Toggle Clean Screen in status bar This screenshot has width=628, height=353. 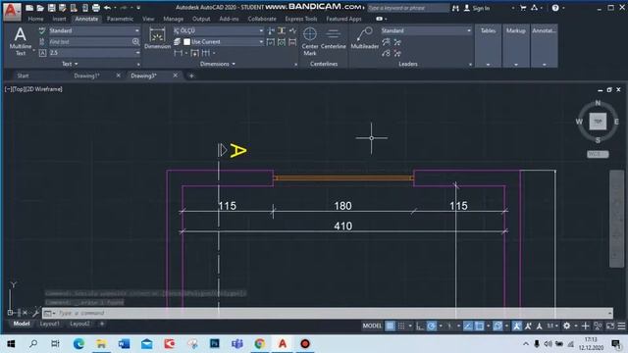click(x=610, y=327)
